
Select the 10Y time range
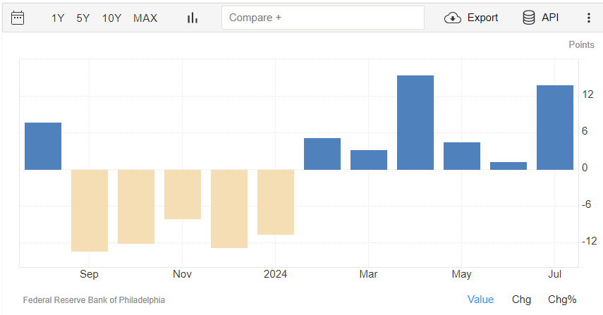tap(111, 18)
